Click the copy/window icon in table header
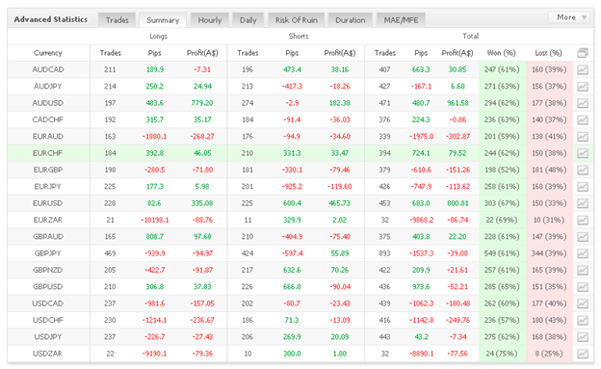 (x=583, y=53)
